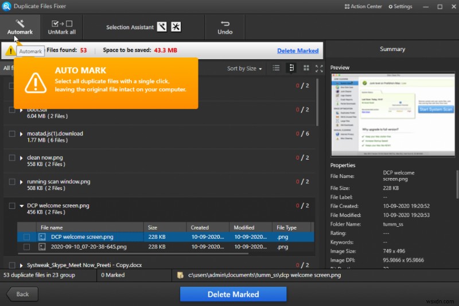Check the moatad.js(1).download group checkbox
Viewport: 459px width, 306px height.
[x=12, y=134]
